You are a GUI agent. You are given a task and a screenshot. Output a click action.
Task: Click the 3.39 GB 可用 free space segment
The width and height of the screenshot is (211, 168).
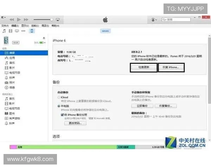pyautogui.click(x=150, y=147)
